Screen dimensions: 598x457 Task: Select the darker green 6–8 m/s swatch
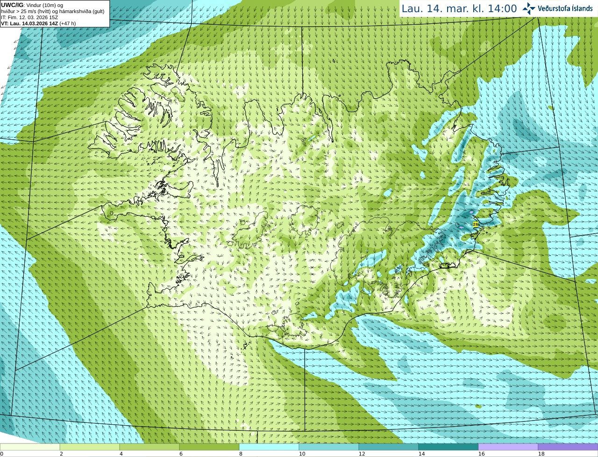tap(209, 447)
